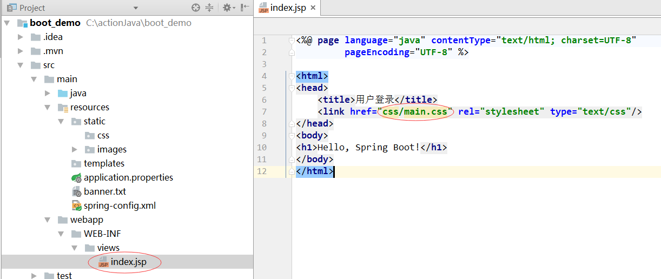This screenshot has width=661, height=279.
Task: Click the line number 10 in gutter
Action: 262,147
